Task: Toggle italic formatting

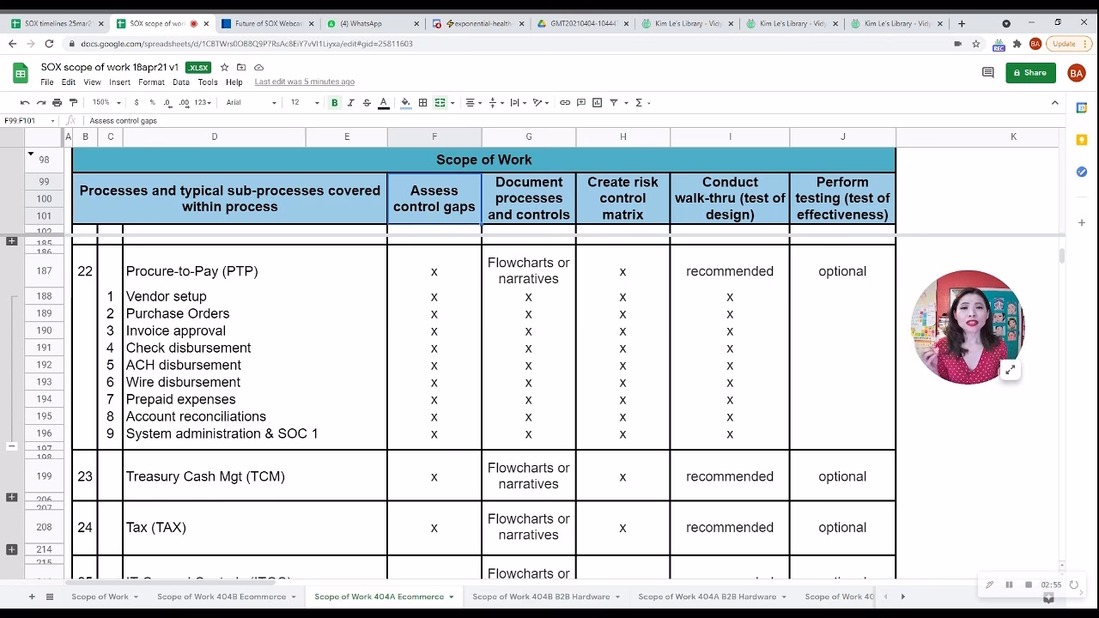Action: point(350,103)
